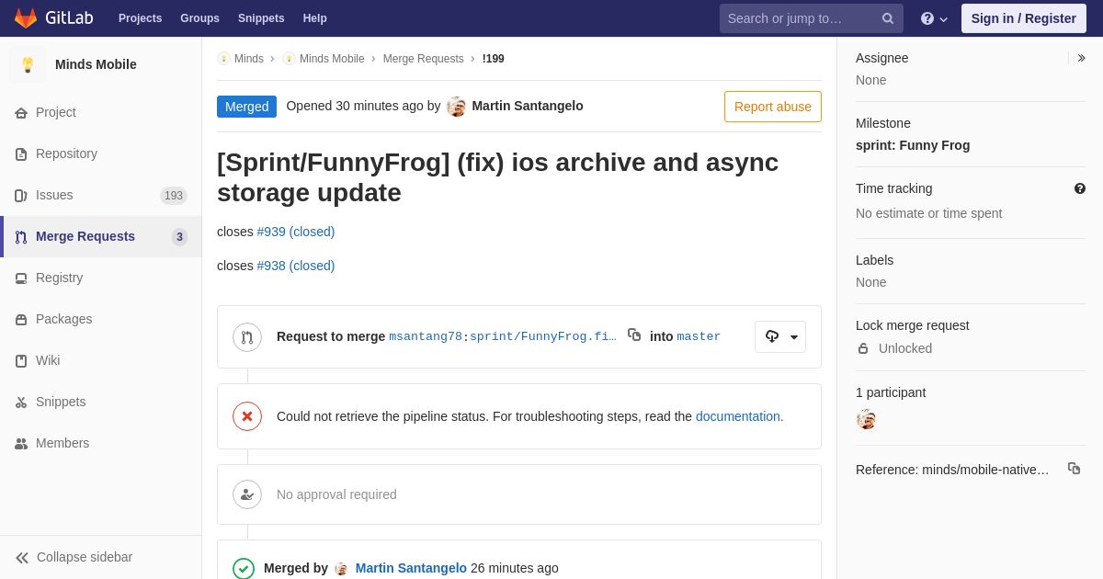Click the Issues sidebar icon

tap(21, 196)
